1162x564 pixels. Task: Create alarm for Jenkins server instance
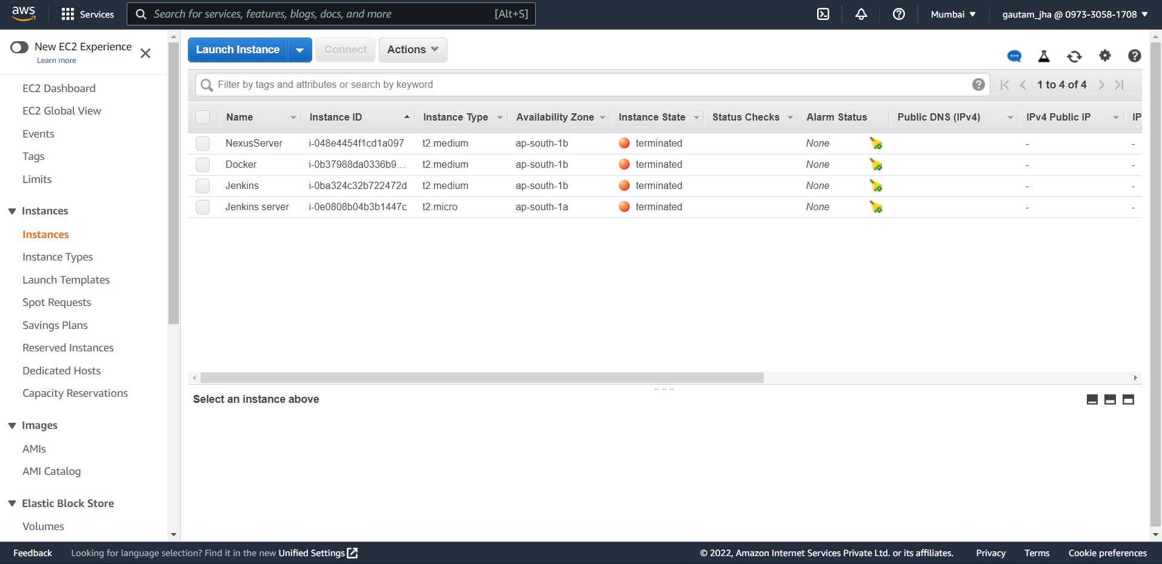pos(876,207)
